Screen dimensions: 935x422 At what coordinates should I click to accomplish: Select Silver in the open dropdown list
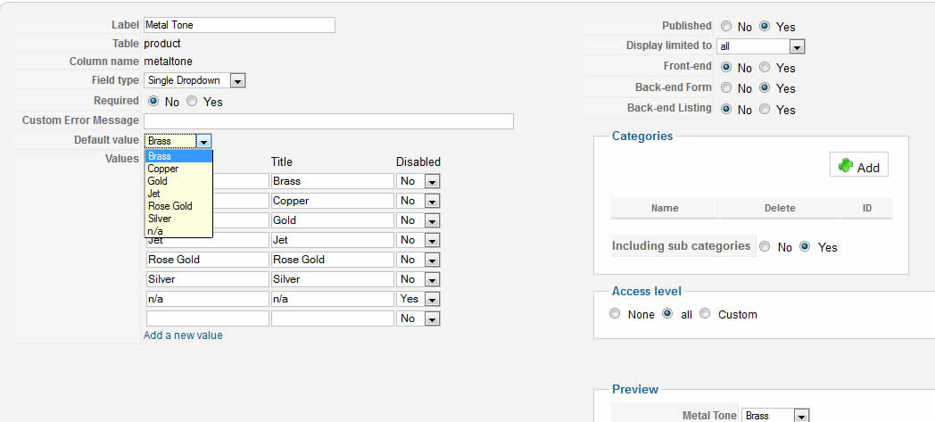160,219
